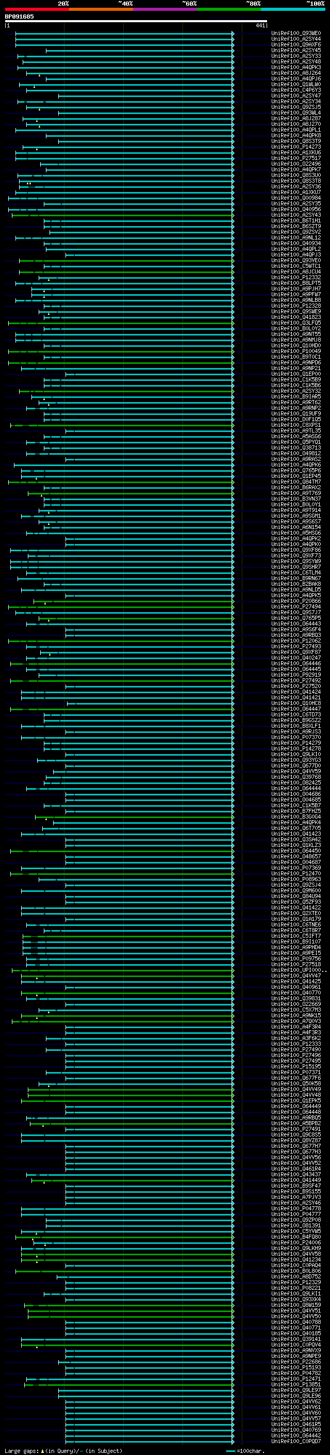This screenshot has width=330, height=1455.
Task: Select hit UniRef100_O64447
Action: click(296, 709)
